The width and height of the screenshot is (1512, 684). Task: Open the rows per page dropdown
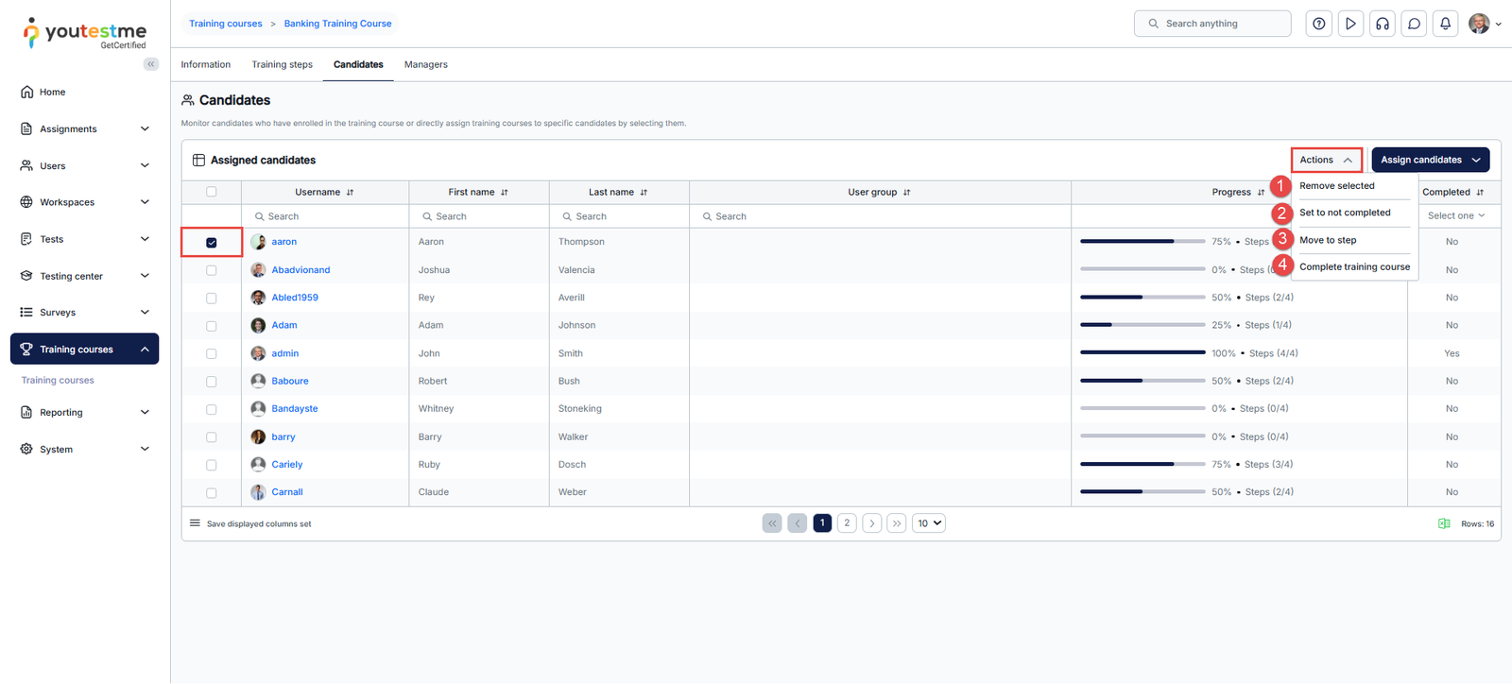928,523
